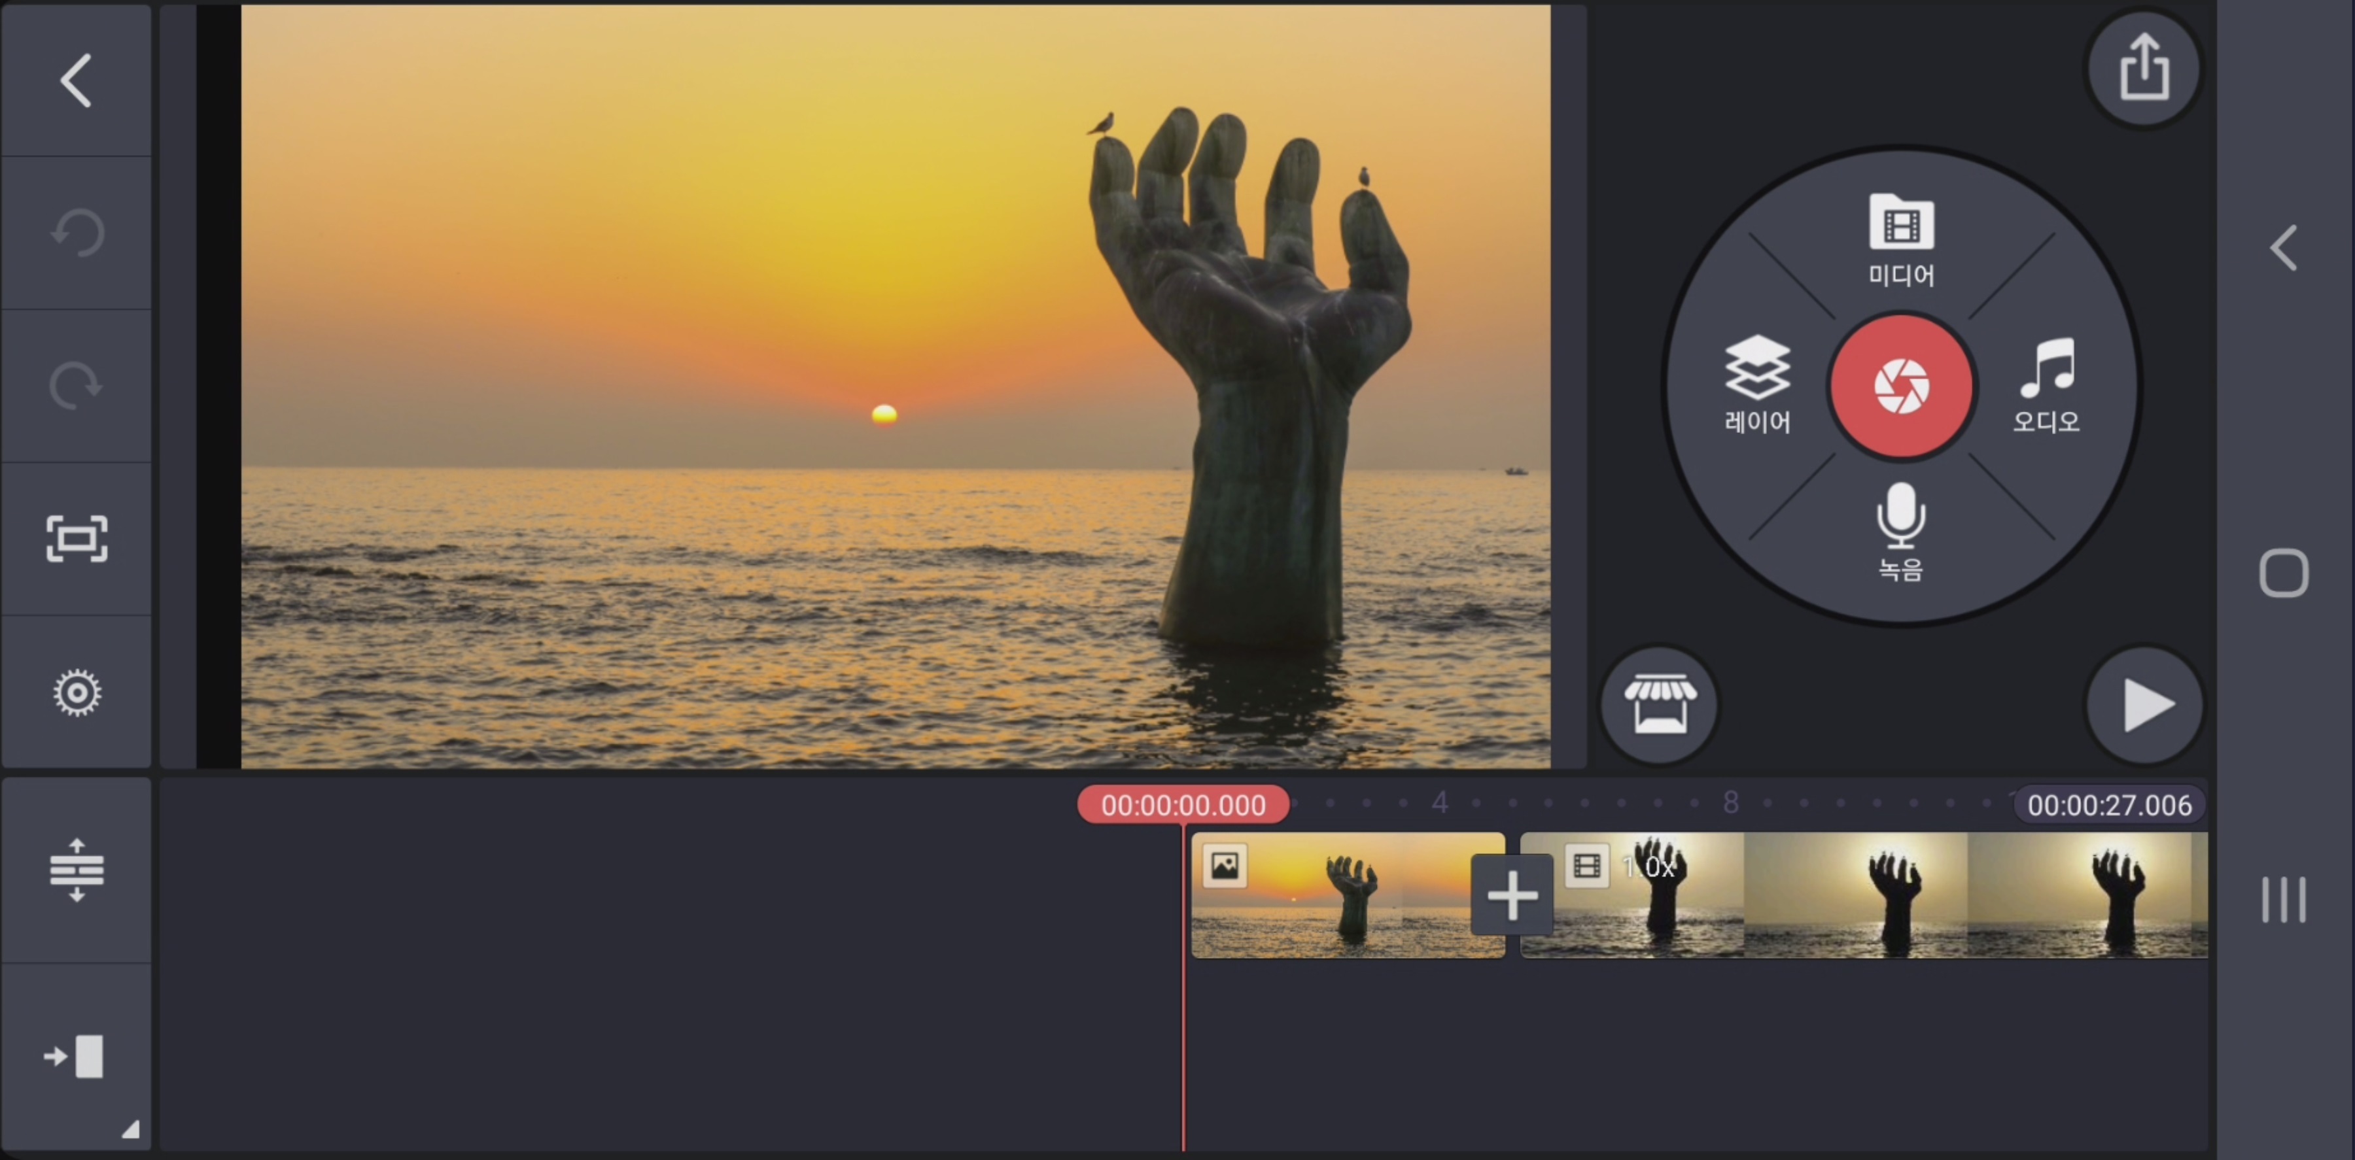Open project settings gear icon
2355x1160 pixels.
[x=76, y=692]
